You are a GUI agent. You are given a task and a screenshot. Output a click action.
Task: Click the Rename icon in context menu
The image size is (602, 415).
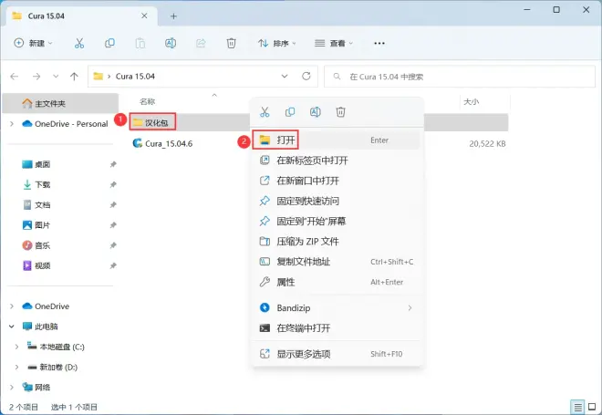click(x=316, y=111)
